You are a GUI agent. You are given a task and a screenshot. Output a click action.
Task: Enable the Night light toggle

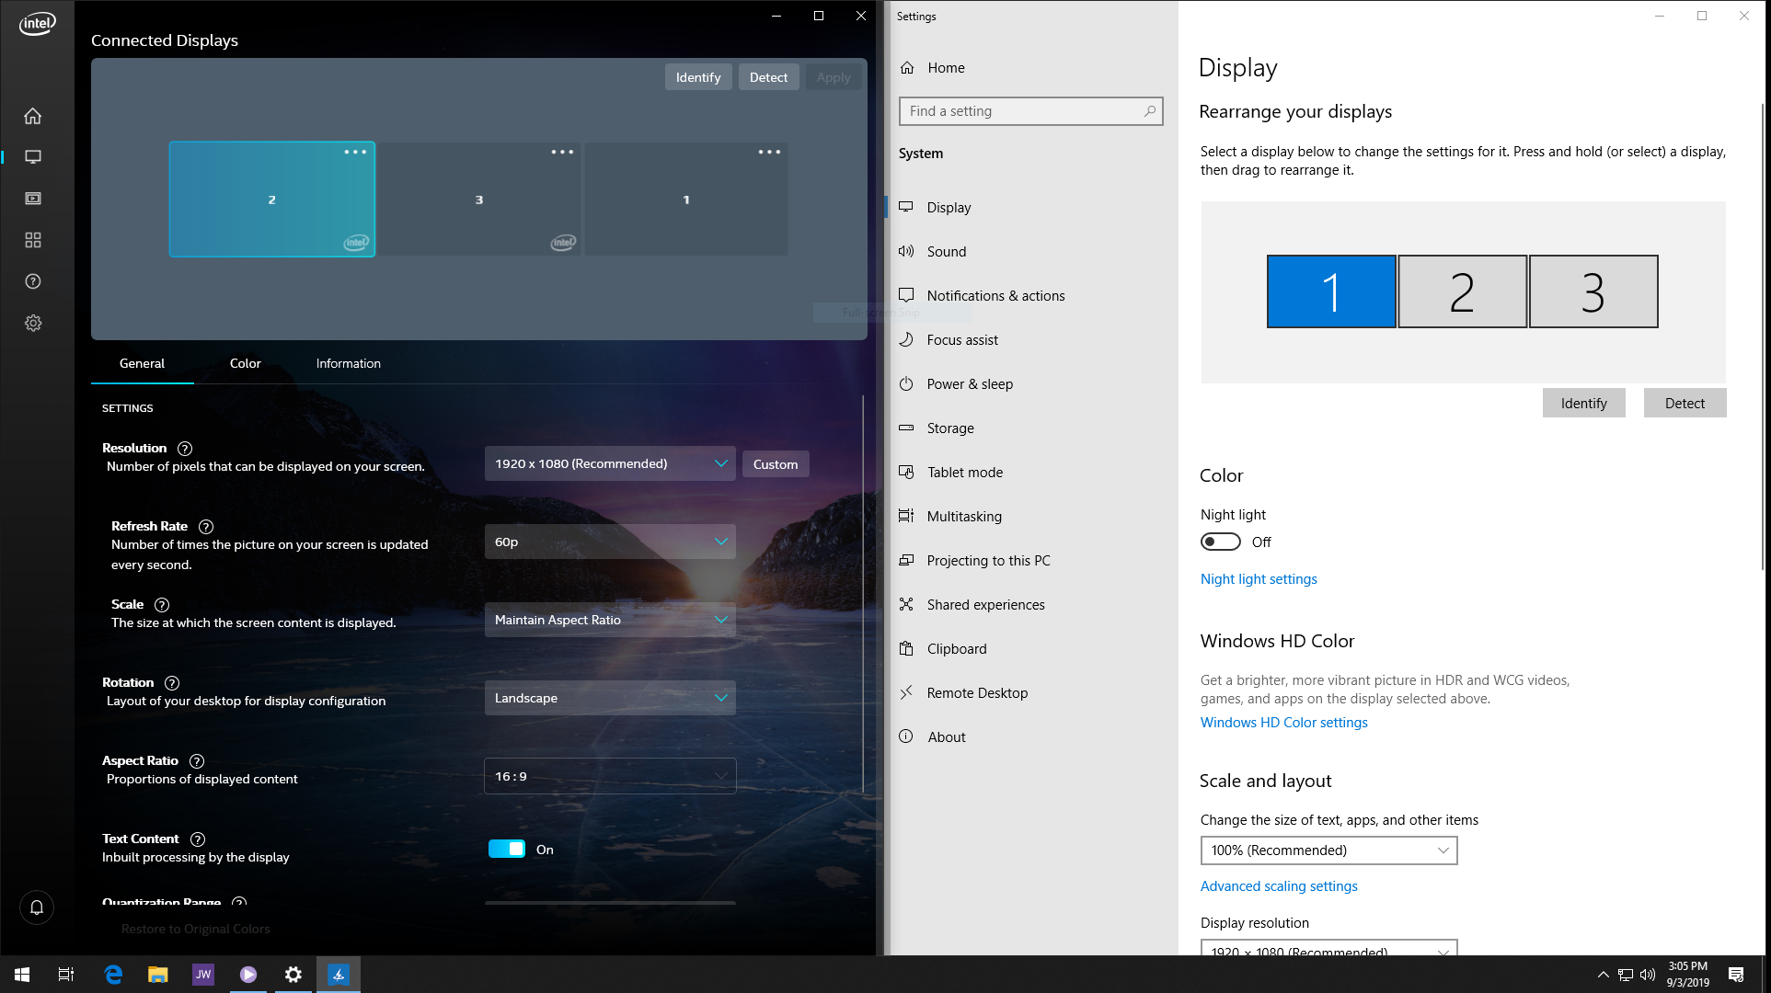pos(1220,542)
